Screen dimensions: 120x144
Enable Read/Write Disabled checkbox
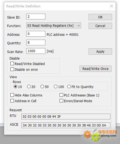point(12,64)
